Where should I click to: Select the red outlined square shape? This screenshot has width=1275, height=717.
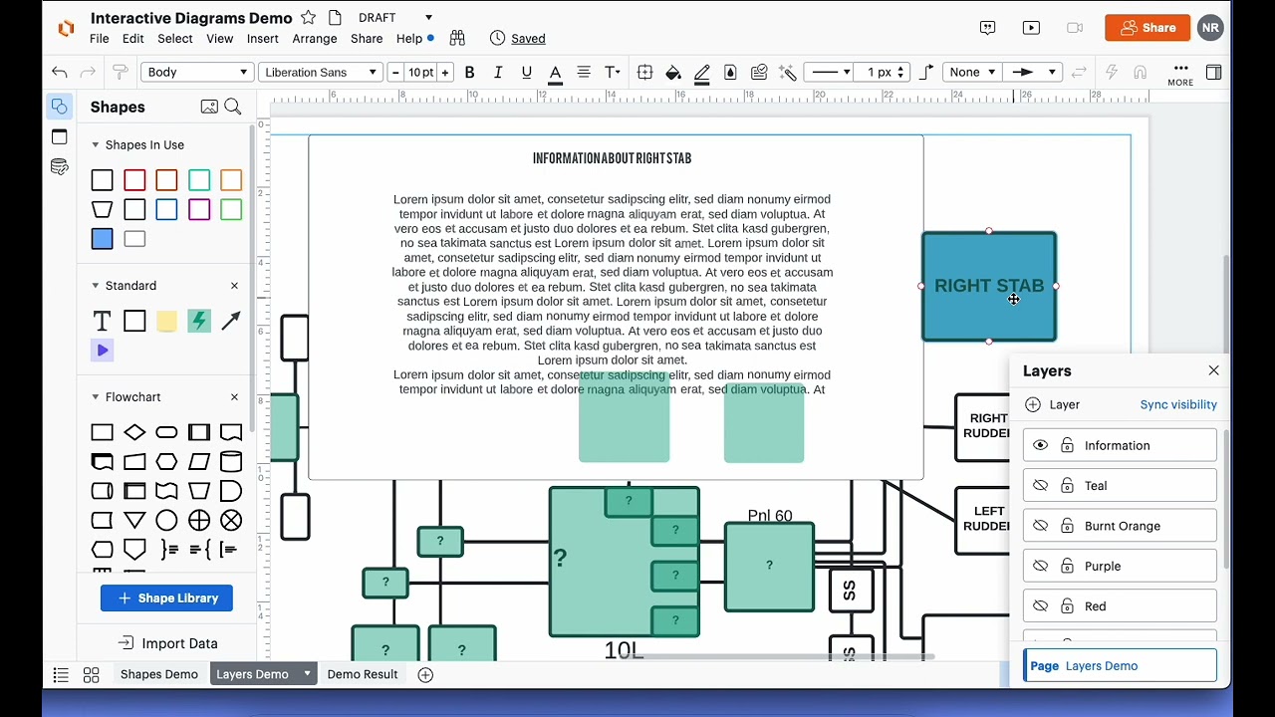coord(134,180)
